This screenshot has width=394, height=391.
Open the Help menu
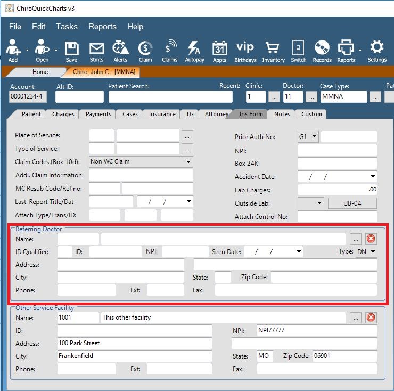[x=135, y=27]
